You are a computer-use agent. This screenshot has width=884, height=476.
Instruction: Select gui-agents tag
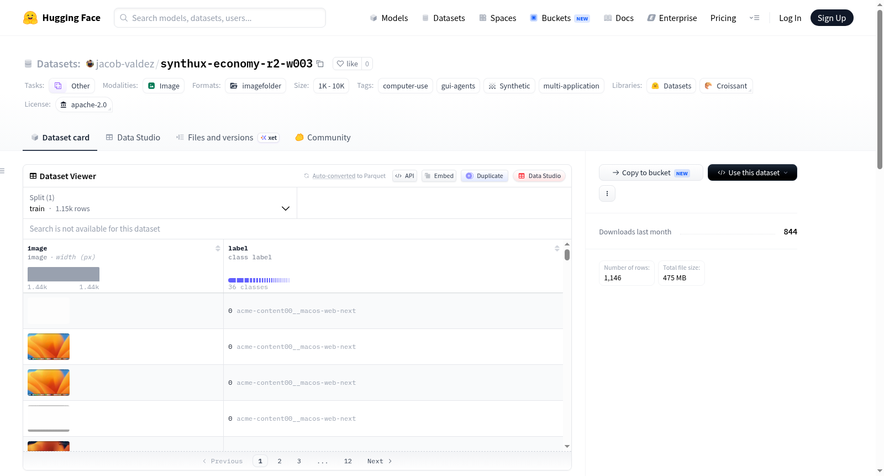click(458, 86)
